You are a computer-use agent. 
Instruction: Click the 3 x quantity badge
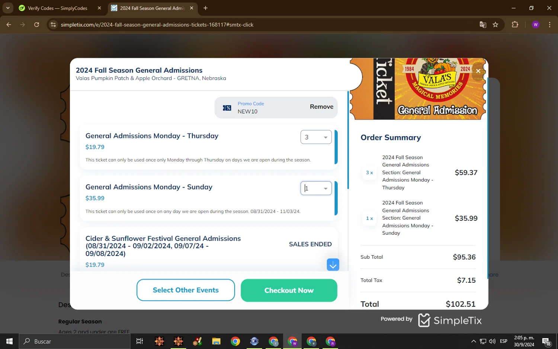369,173
